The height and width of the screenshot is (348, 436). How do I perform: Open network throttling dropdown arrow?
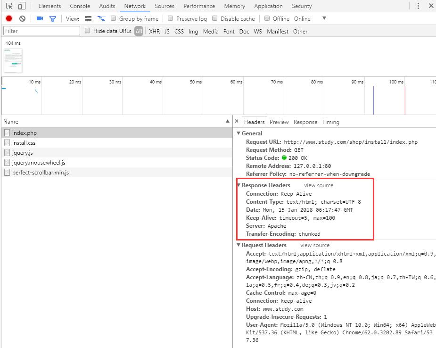pos(324,18)
